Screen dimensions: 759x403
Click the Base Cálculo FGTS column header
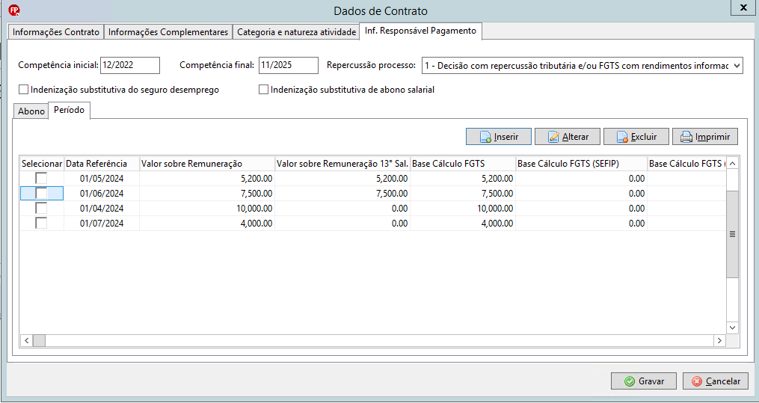click(463, 164)
